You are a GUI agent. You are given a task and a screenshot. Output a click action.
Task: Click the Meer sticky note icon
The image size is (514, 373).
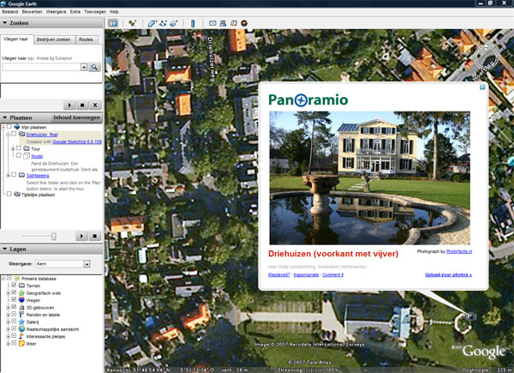pyautogui.click(x=21, y=344)
